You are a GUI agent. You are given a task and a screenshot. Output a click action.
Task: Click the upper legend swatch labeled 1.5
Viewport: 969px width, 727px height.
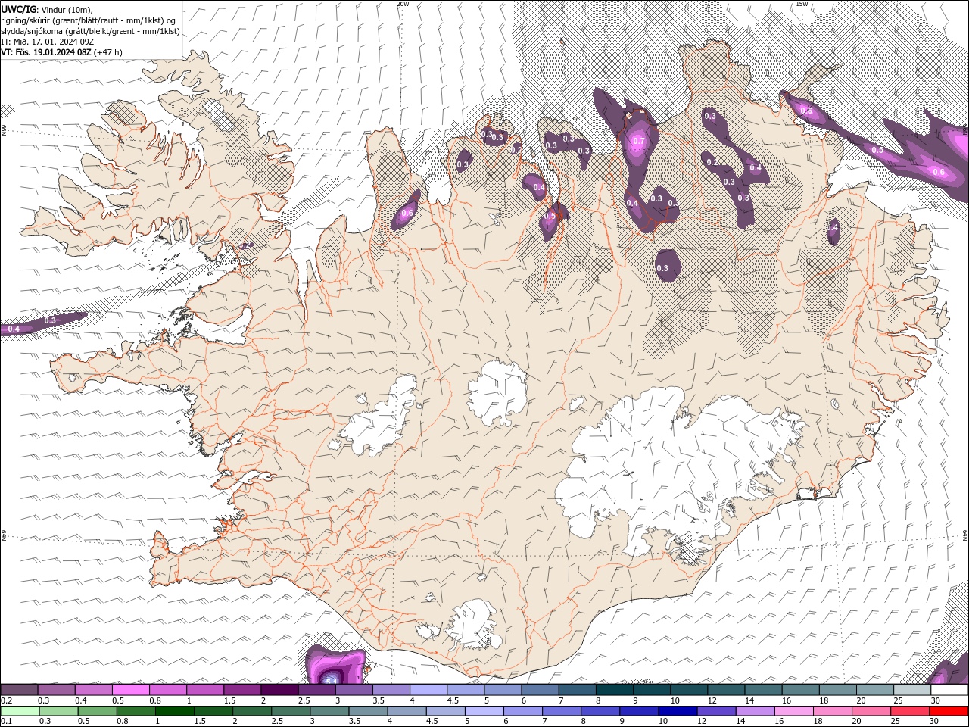point(242,690)
